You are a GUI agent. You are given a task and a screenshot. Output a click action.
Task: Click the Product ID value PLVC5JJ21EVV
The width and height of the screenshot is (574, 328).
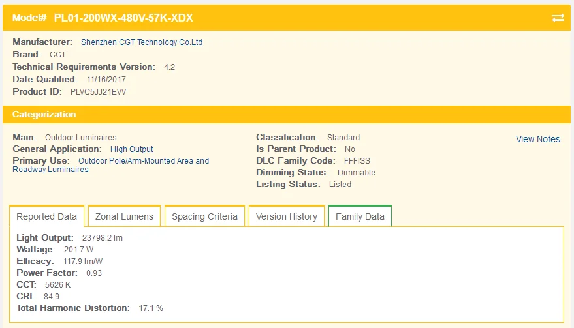(98, 92)
